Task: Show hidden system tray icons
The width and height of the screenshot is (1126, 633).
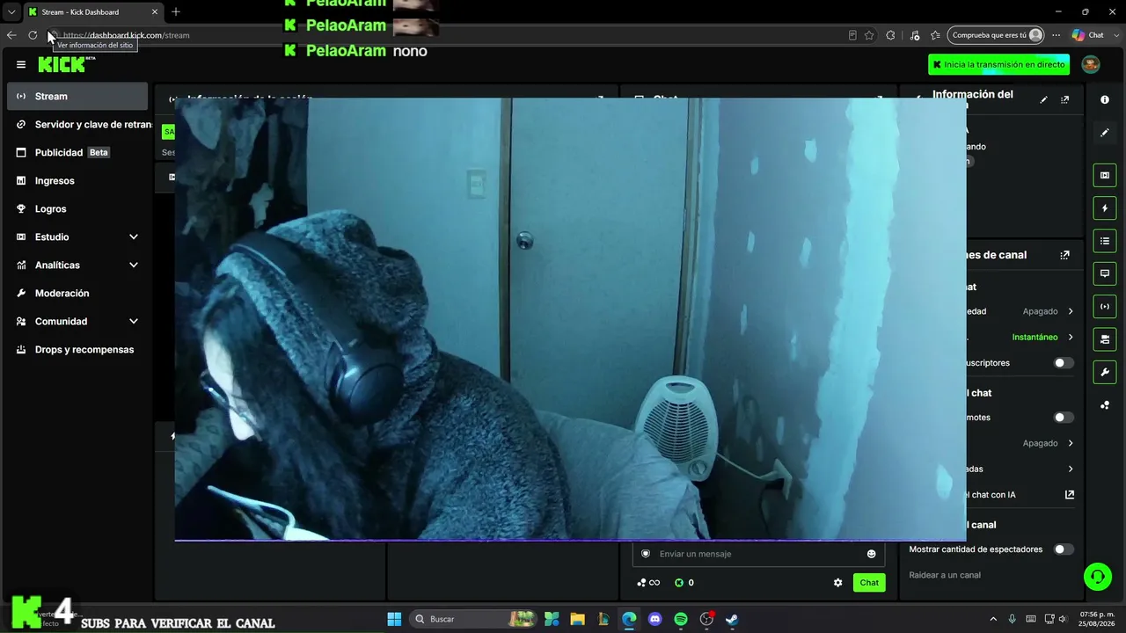Action: [x=993, y=619]
